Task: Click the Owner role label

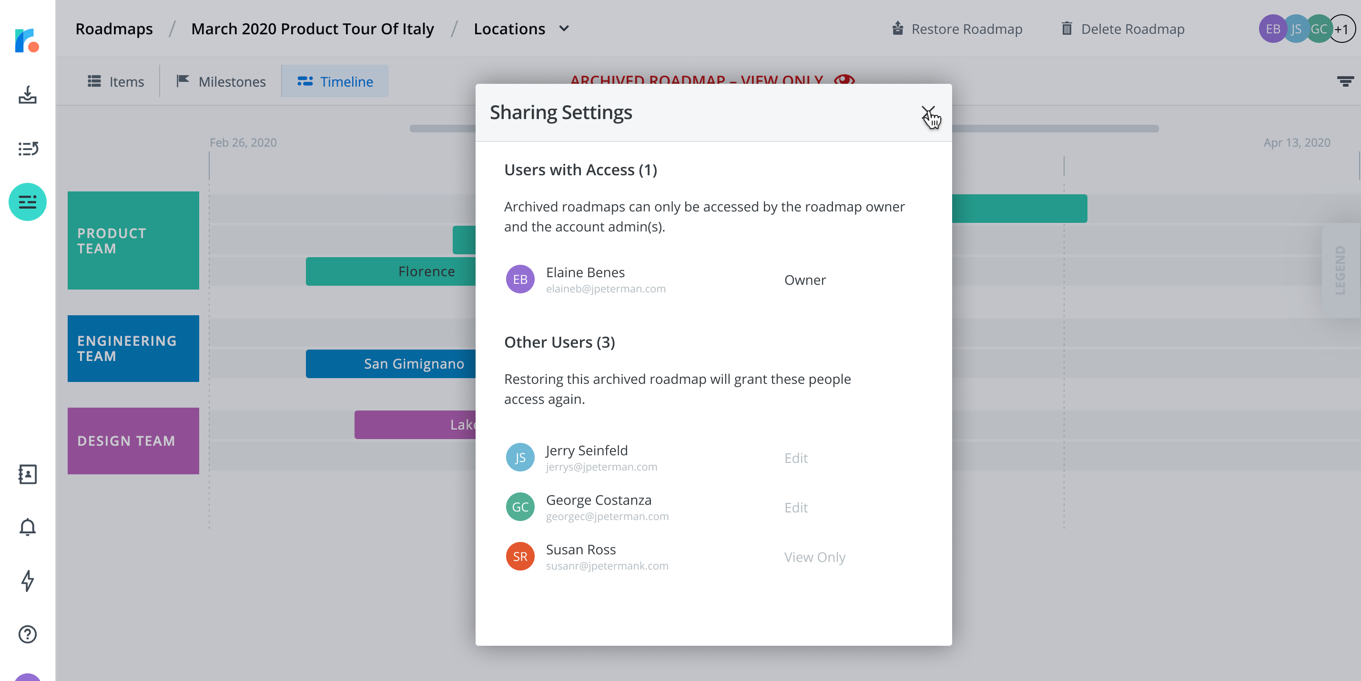Action: [805, 280]
